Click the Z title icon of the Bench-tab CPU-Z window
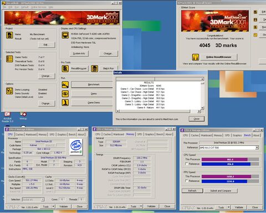Screen dimensions: 266x213 coord(182,130)
